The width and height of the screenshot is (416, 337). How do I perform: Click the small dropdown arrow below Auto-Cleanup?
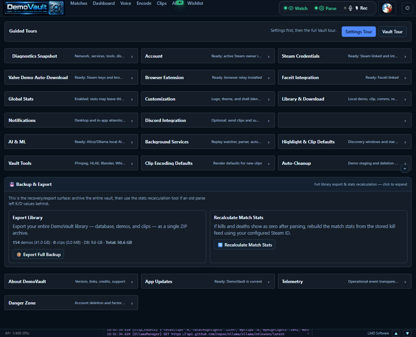(x=405, y=168)
